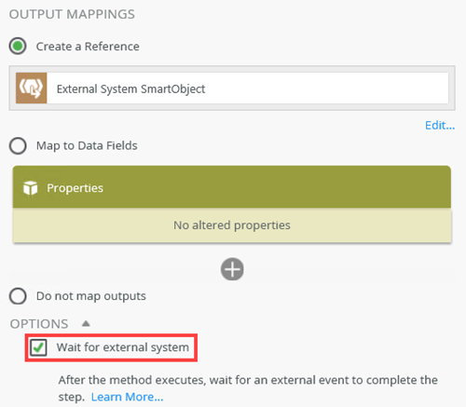Click the Create a Reference label text

[88, 47]
